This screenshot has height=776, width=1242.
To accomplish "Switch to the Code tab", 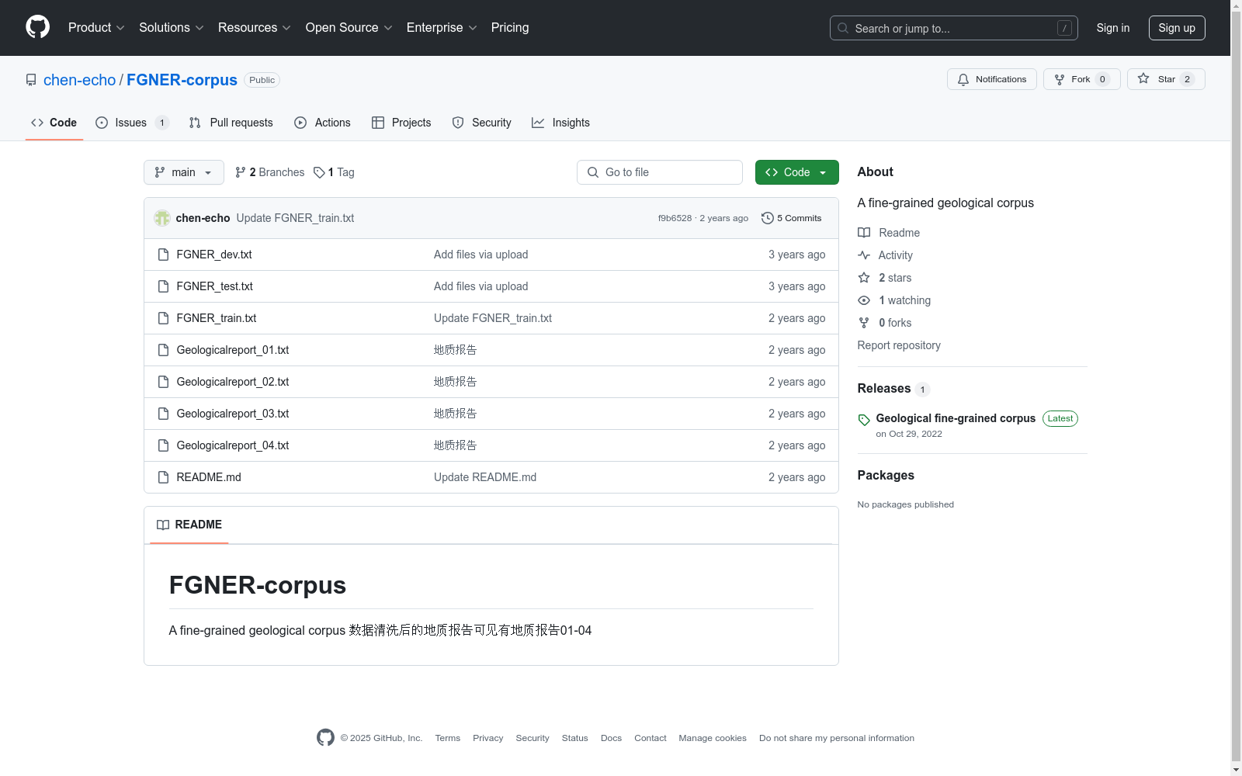I will (54, 123).
